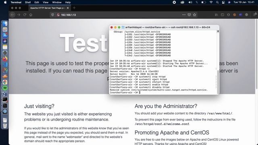Show battery status in menu bar
258x145 pixels.
pos(204,2)
